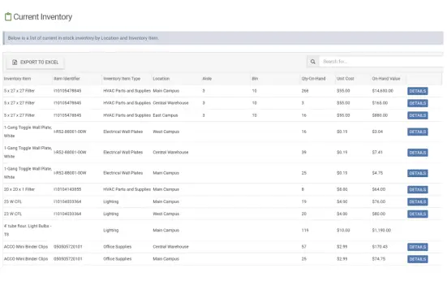The image size is (447, 294).
Task: Click the clipboard icon beside Current Inventory
Action: [8, 17]
